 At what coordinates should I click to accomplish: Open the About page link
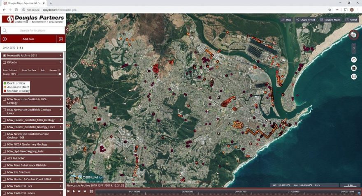click(x=351, y=20)
